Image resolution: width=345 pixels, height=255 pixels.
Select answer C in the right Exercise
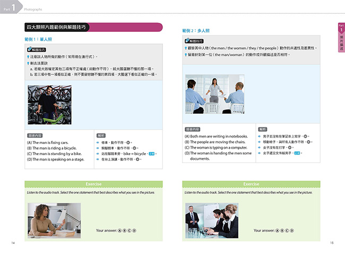(287, 231)
